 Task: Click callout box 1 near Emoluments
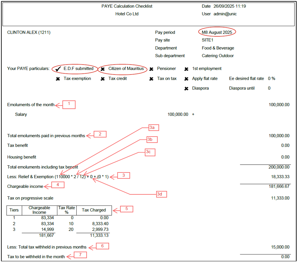coord(69,105)
